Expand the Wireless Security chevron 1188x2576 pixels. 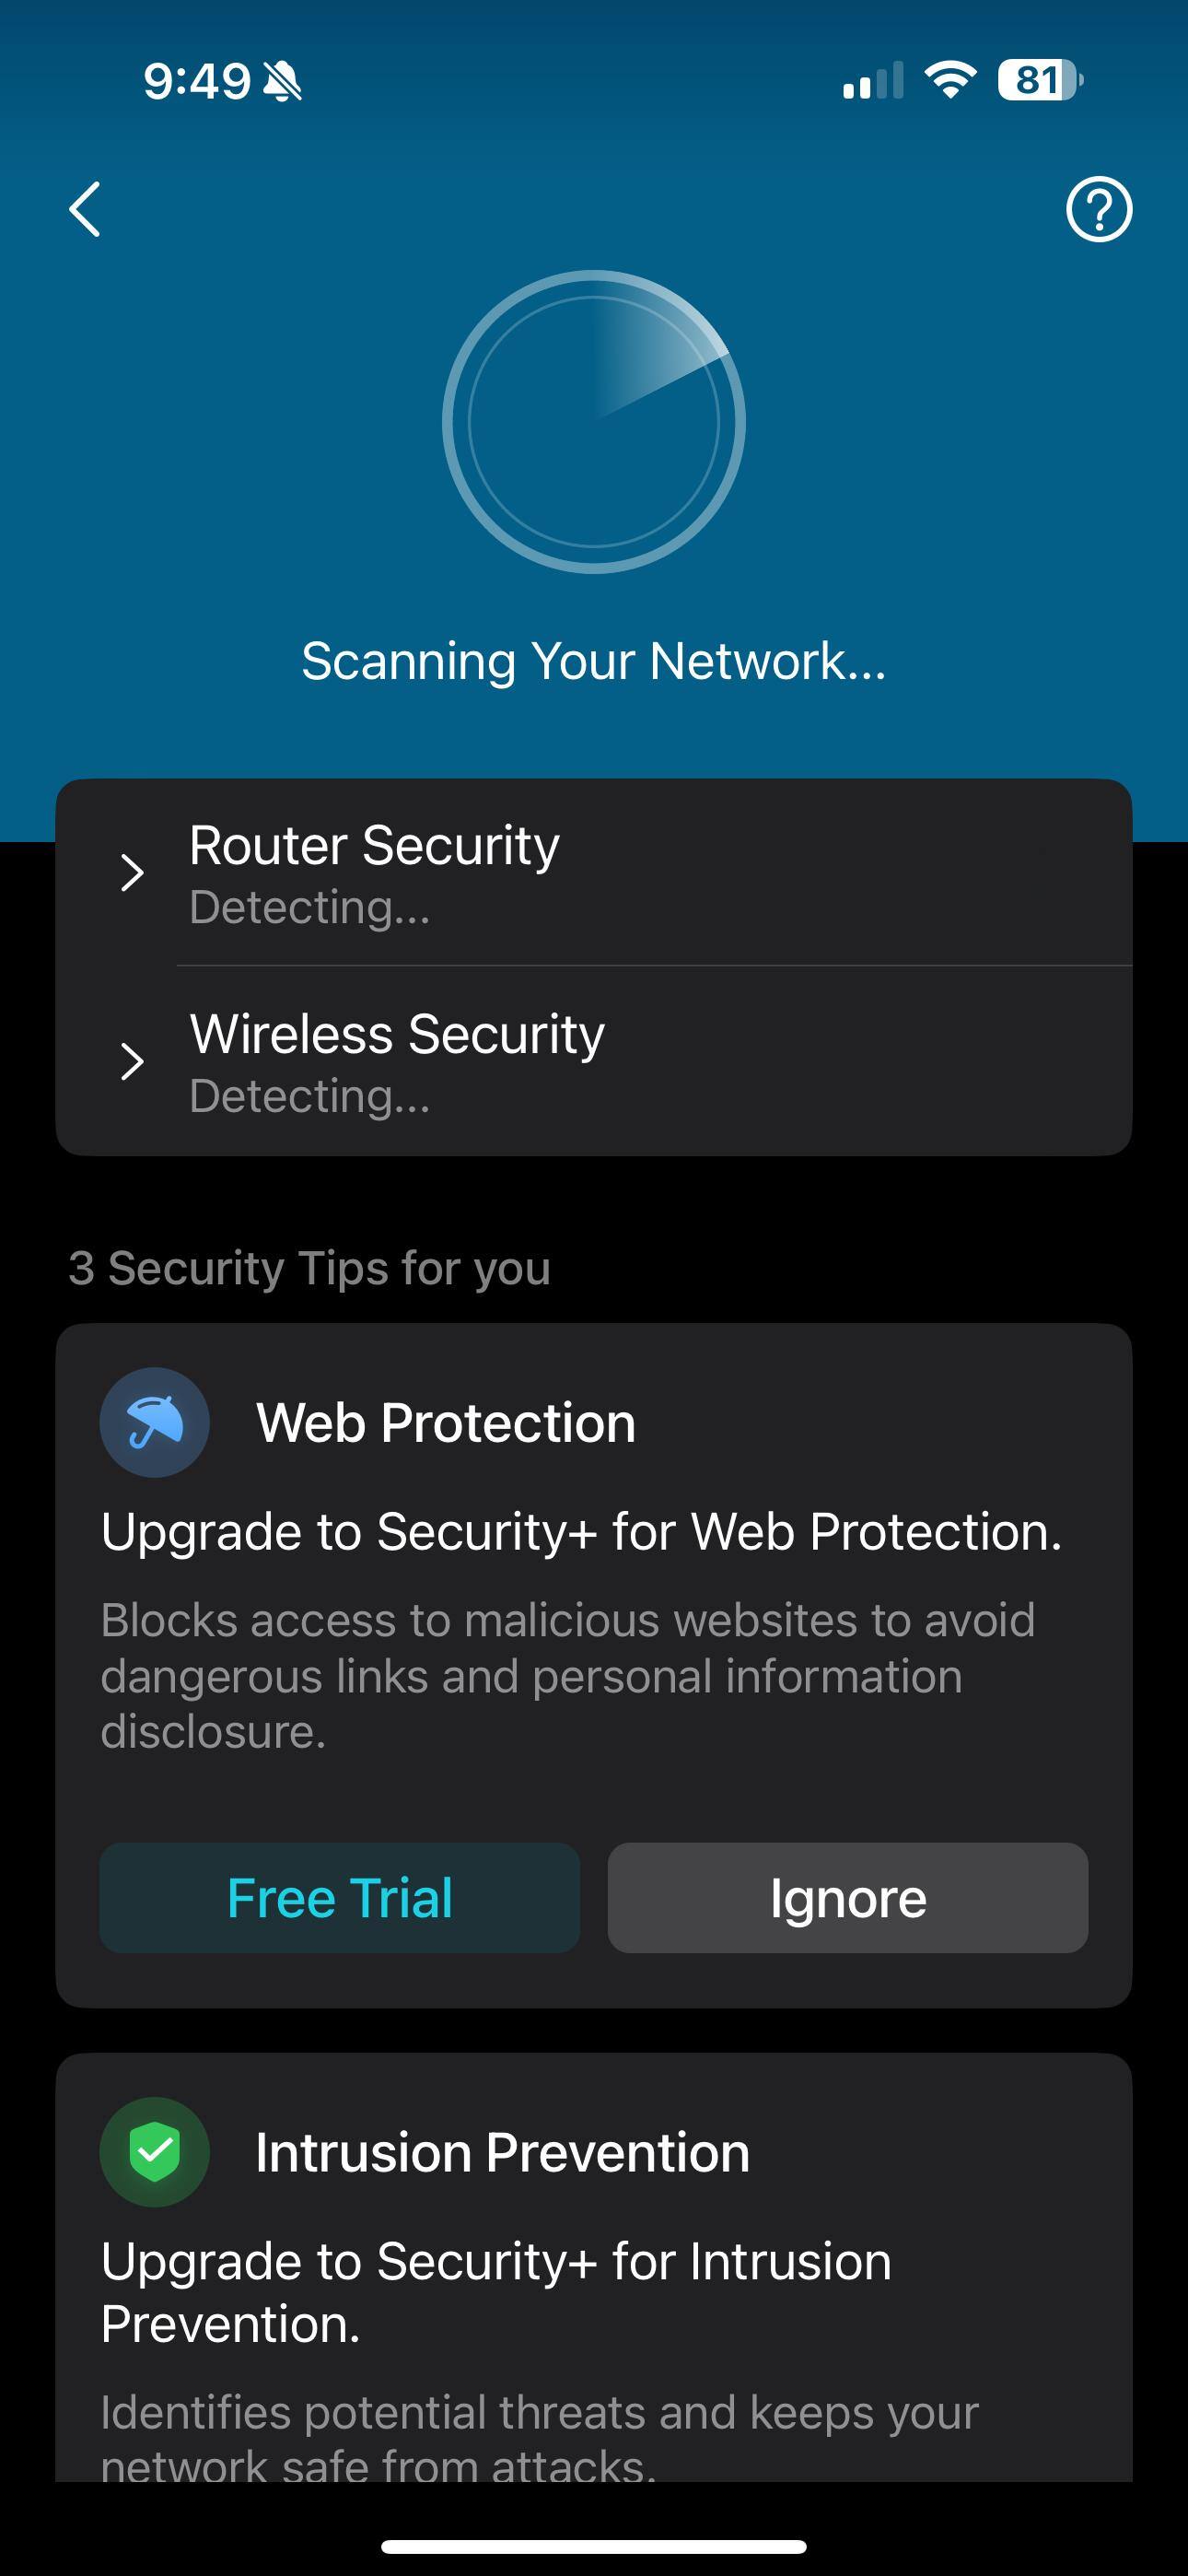click(132, 1061)
